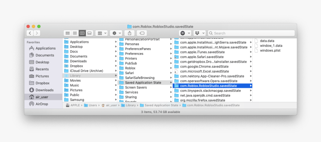The width and height of the screenshot is (321, 142).
Task: Select the Preferences folder
Action: 145,54
